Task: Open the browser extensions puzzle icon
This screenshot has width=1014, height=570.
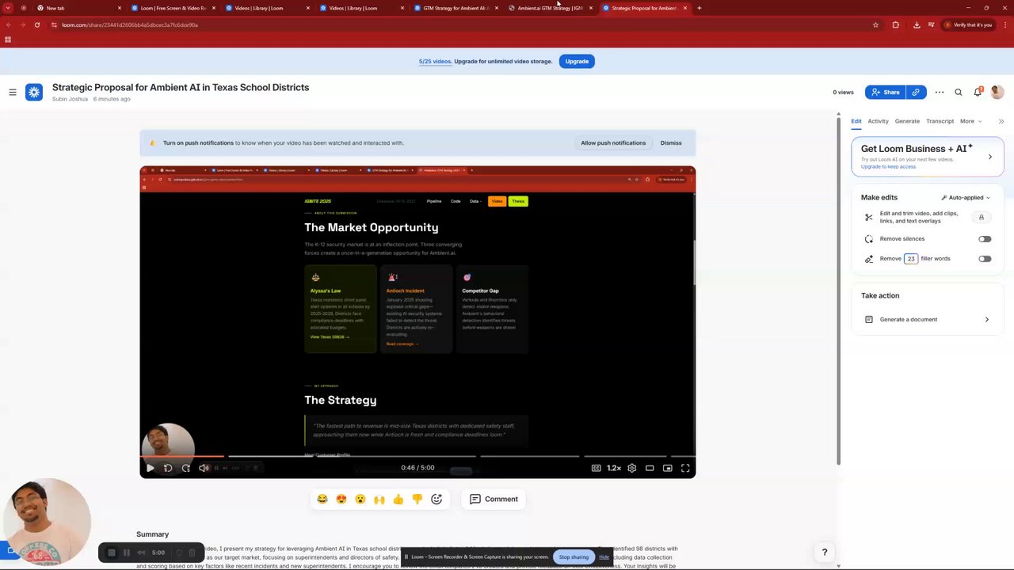Action: click(896, 25)
